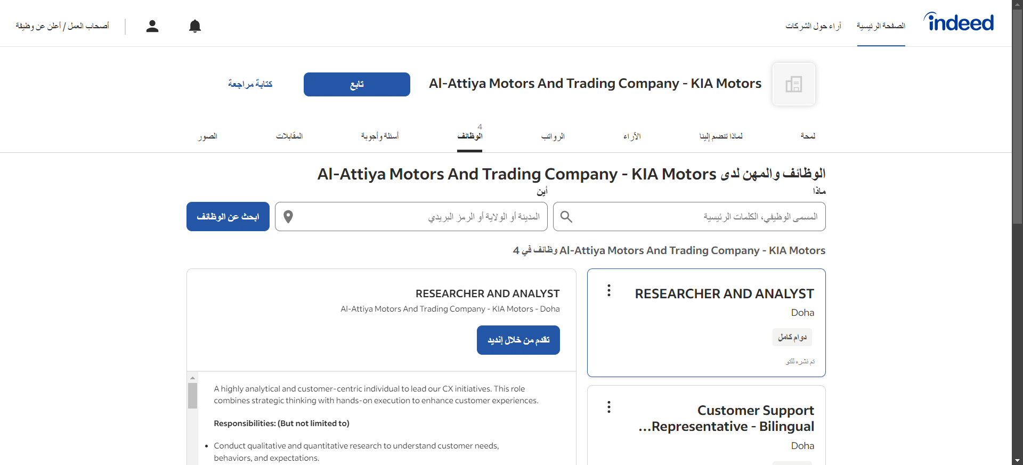
Task: Apply via Indeed with the blue apply button
Action: pos(518,340)
